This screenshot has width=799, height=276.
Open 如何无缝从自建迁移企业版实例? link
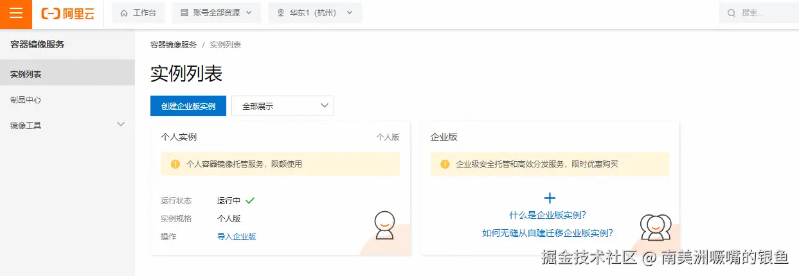pyautogui.click(x=548, y=233)
